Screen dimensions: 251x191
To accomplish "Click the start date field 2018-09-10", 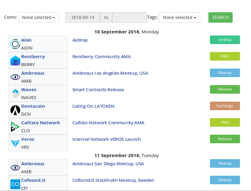I will click(x=83, y=17).
